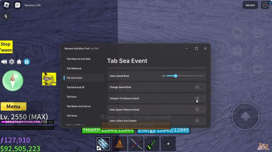
Task: Click the ƒ127,910 fragments value
Action: [15, 140]
